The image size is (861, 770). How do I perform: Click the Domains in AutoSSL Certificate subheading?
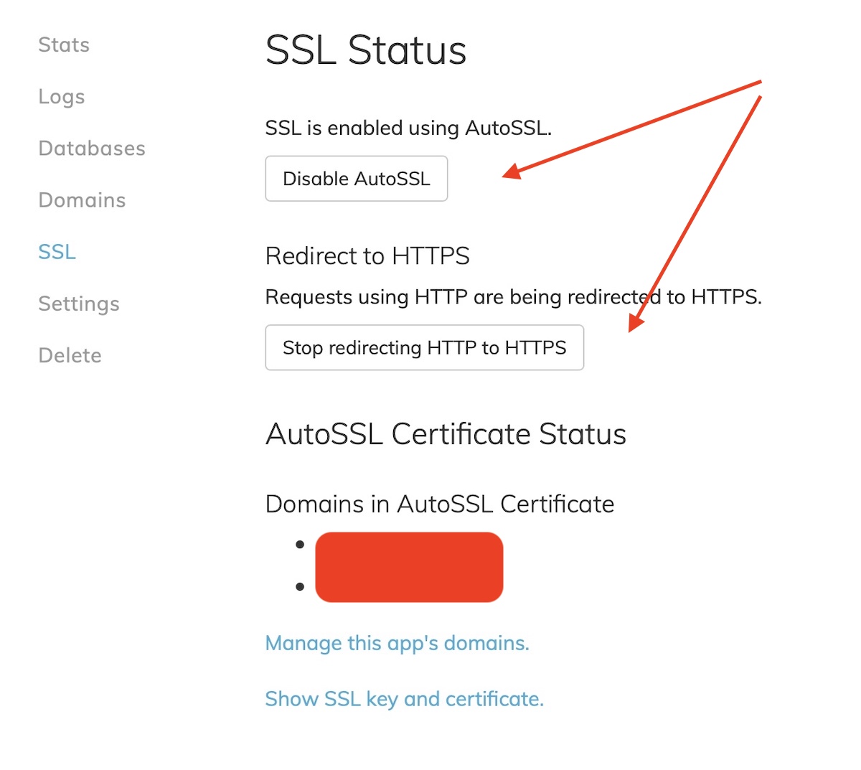439,504
